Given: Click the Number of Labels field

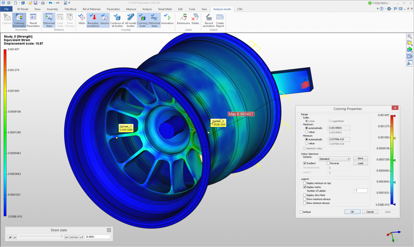Looking at the screenshot, I should click(361, 191).
